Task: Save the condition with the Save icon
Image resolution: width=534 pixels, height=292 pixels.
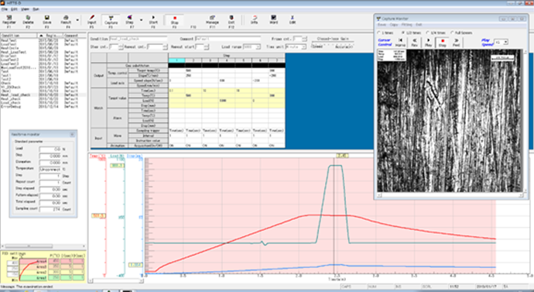Action: 47,20
